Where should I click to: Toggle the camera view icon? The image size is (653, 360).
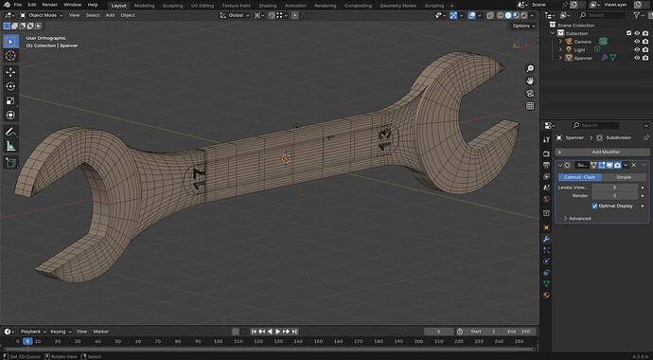pyautogui.click(x=530, y=94)
